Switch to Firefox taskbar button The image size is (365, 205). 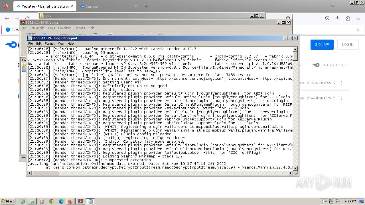[x=70, y=201]
